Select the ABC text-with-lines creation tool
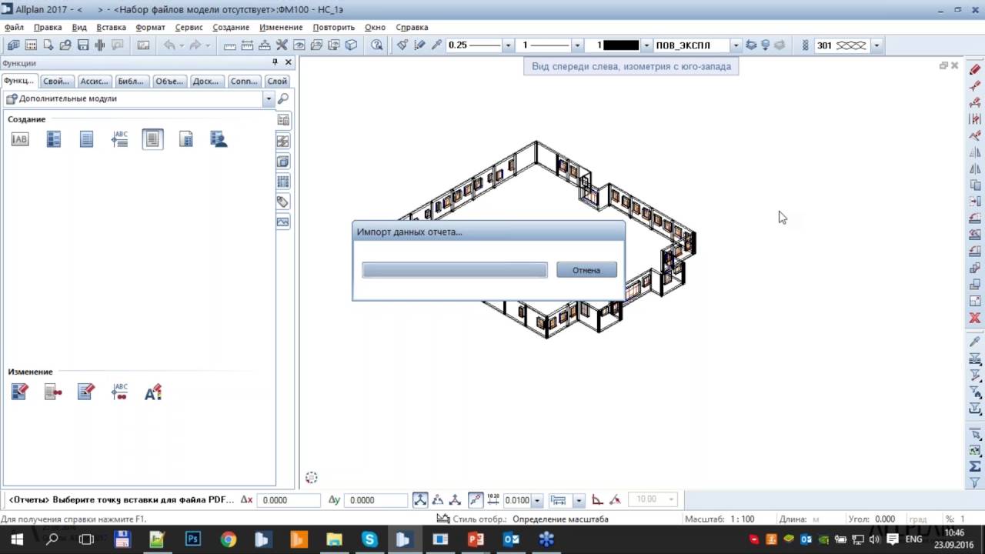The image size is (985, 554). [x=119, y=139]
